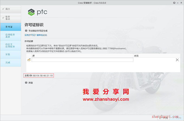Browse license file with folder icon
Image resolution: width=184 pixels, height=121 pixels.
coord(29,60)
